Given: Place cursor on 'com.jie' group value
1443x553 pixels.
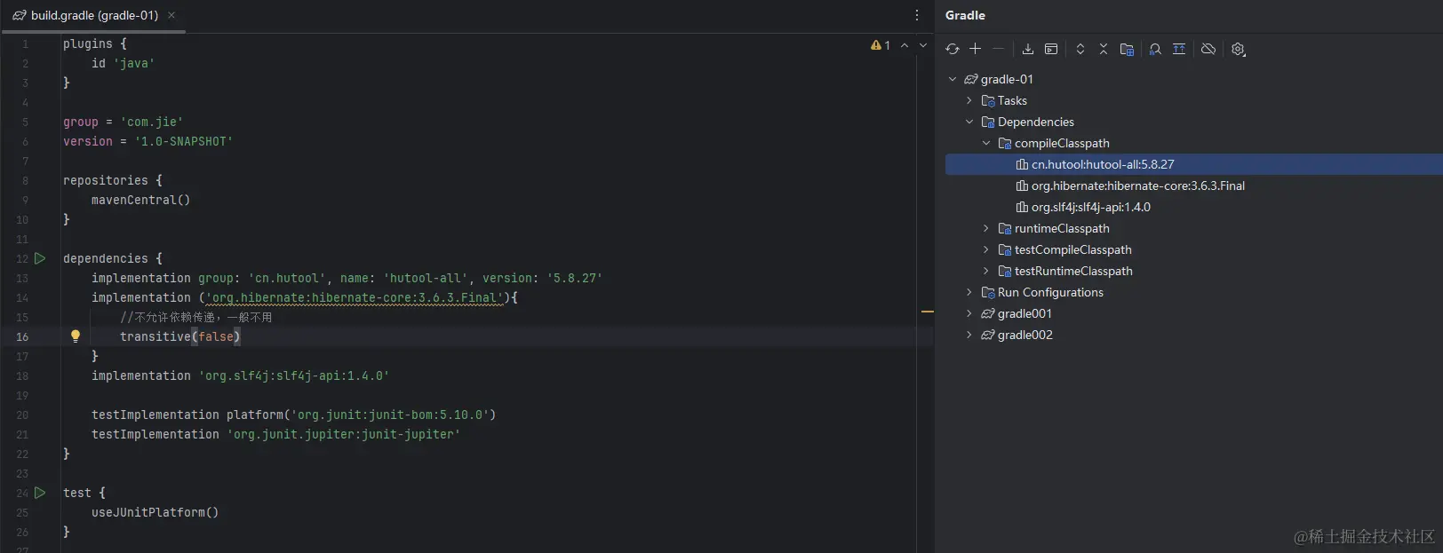Looking at the screenshot, I should [152, 122].
